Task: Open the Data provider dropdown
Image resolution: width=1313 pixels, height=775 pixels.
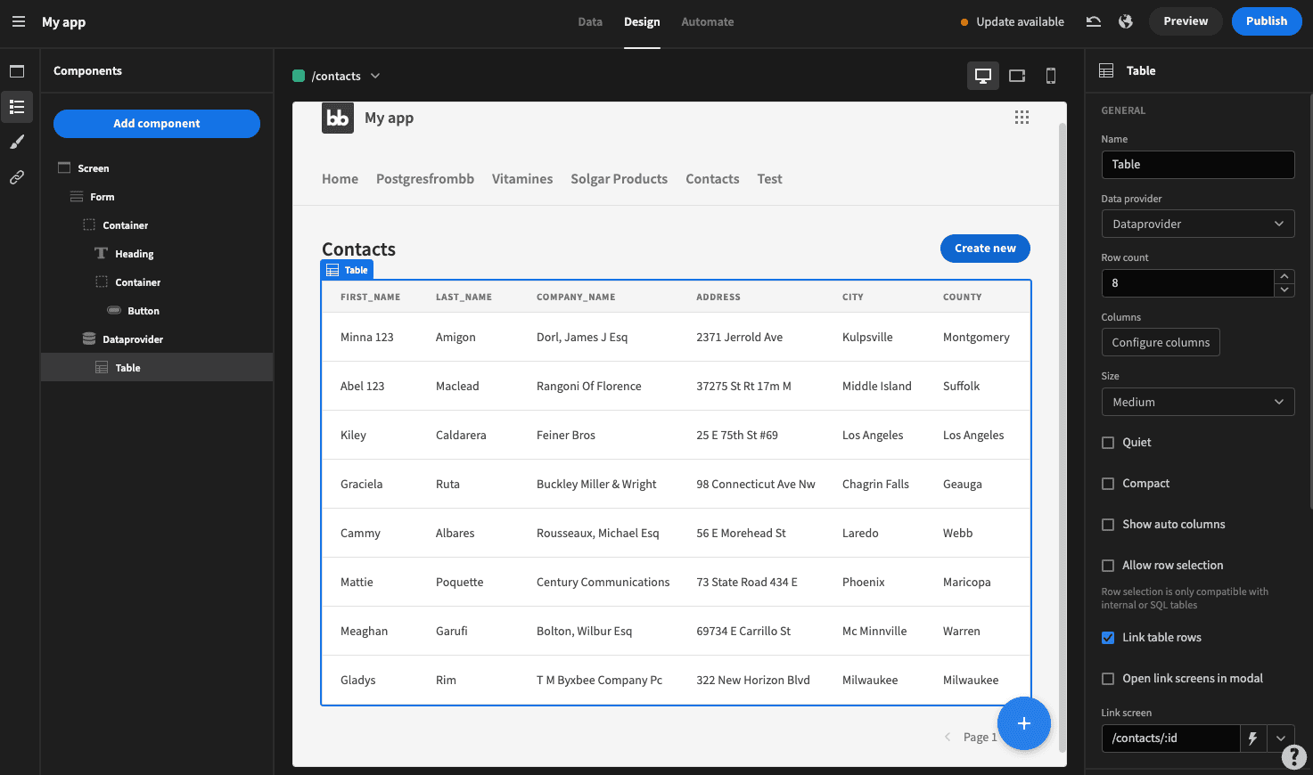Action: (1198, 224)
